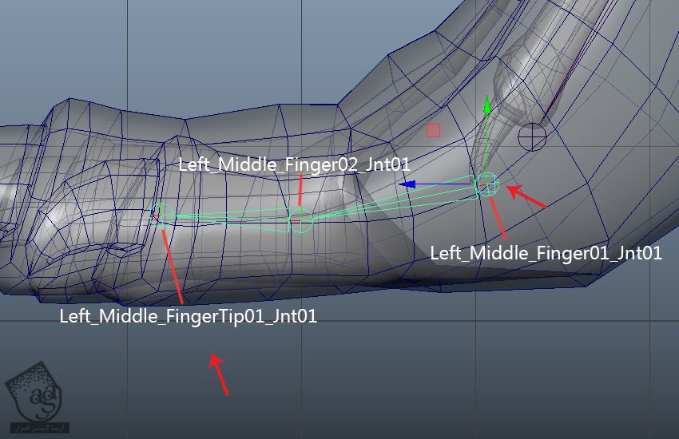Select the Left_Middle_FingerTip01_Jnt01 joint circle
Viewport: 679px width, 439px height.
pos(163,214)
